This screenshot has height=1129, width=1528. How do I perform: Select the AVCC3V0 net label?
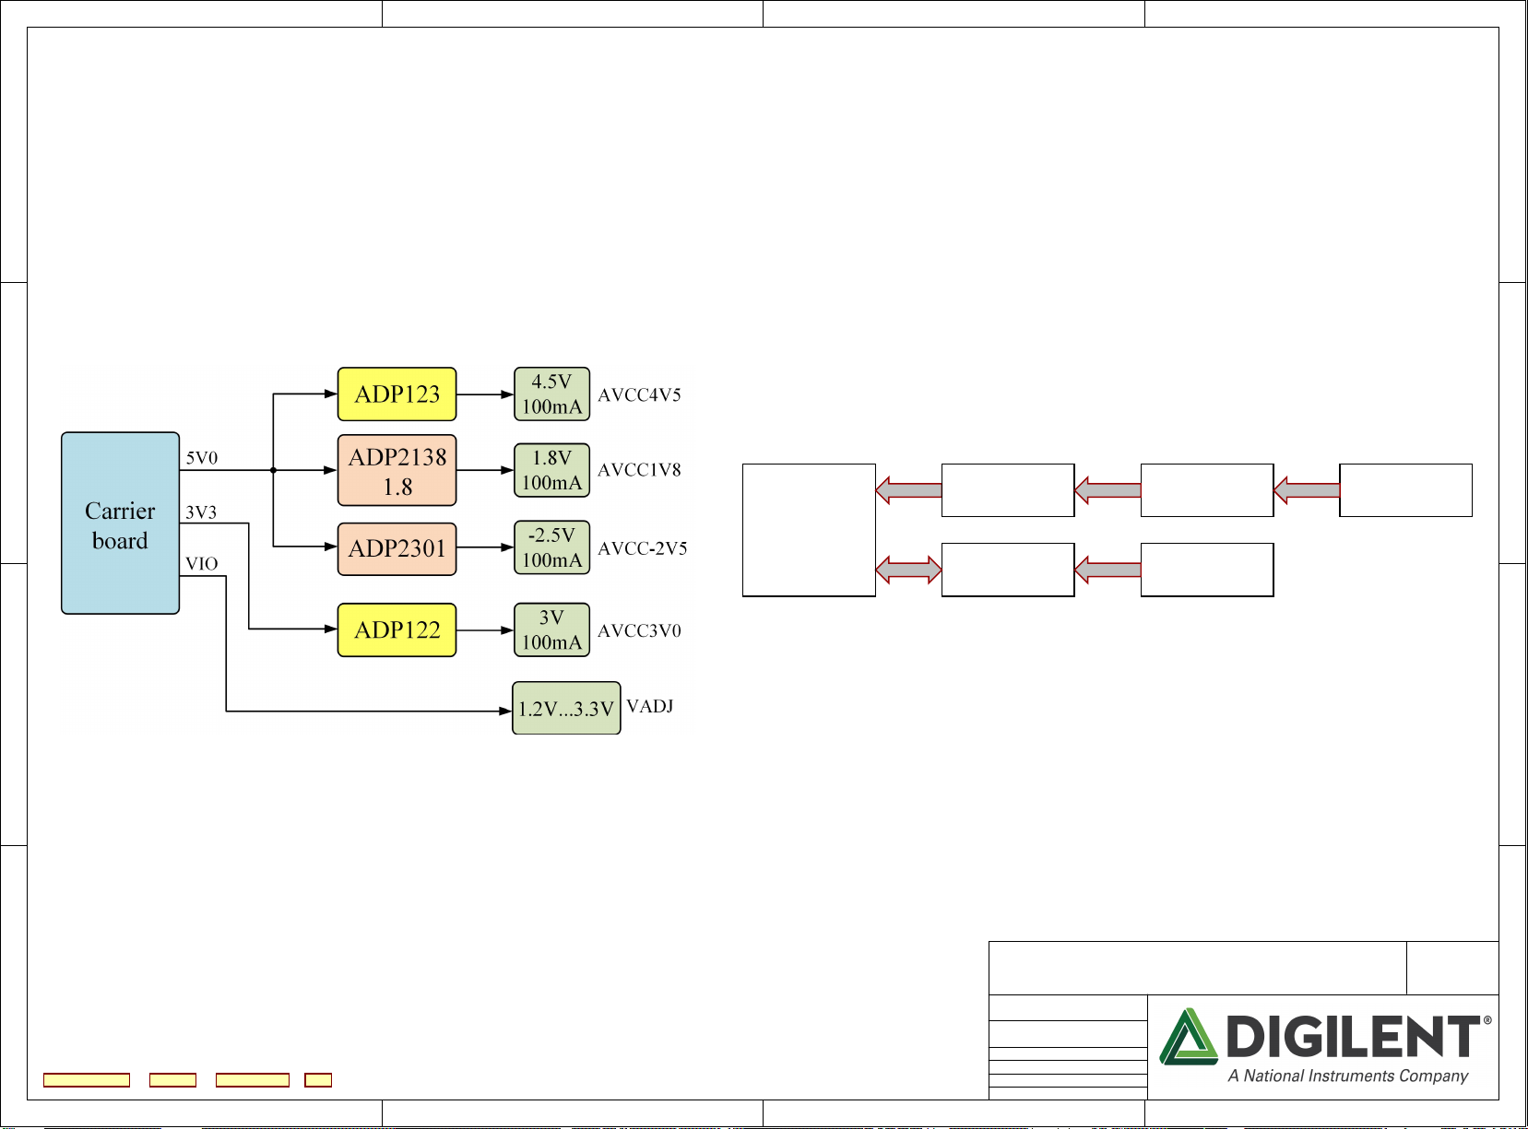point(639,631)
